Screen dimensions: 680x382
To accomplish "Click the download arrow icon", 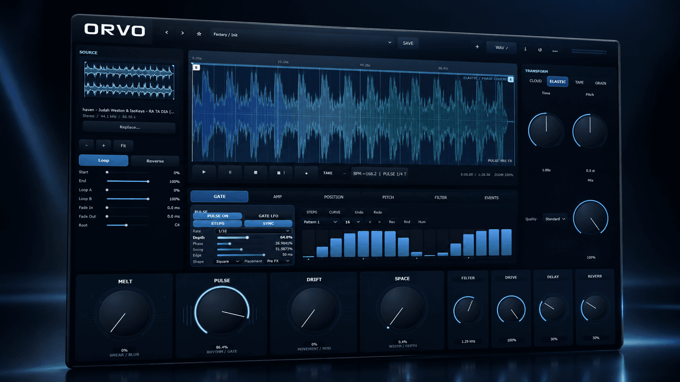I will [x=525, y=49].
